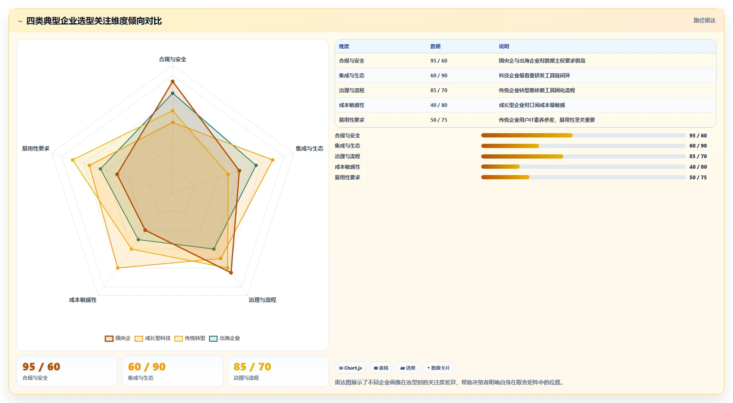The height and width of the screenshot is (403, 733).
Task: Select the 成本敏感性 progress bar
Action: coord(583,167)
